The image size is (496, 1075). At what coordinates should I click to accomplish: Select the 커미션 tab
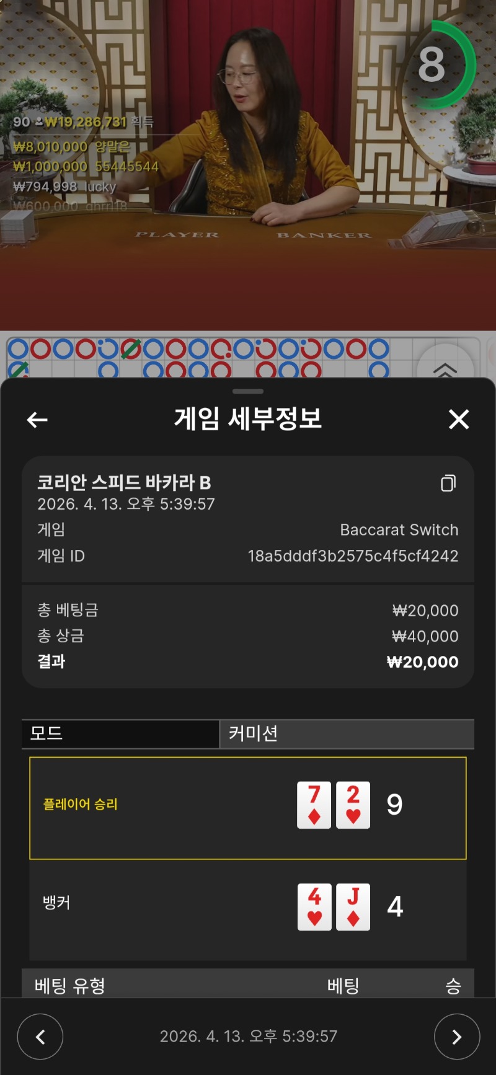point(347,733)
